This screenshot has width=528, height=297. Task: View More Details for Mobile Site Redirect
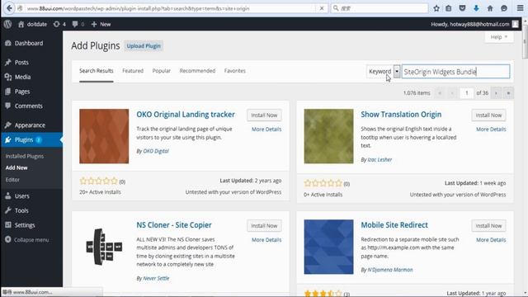[x=491, y=240]
